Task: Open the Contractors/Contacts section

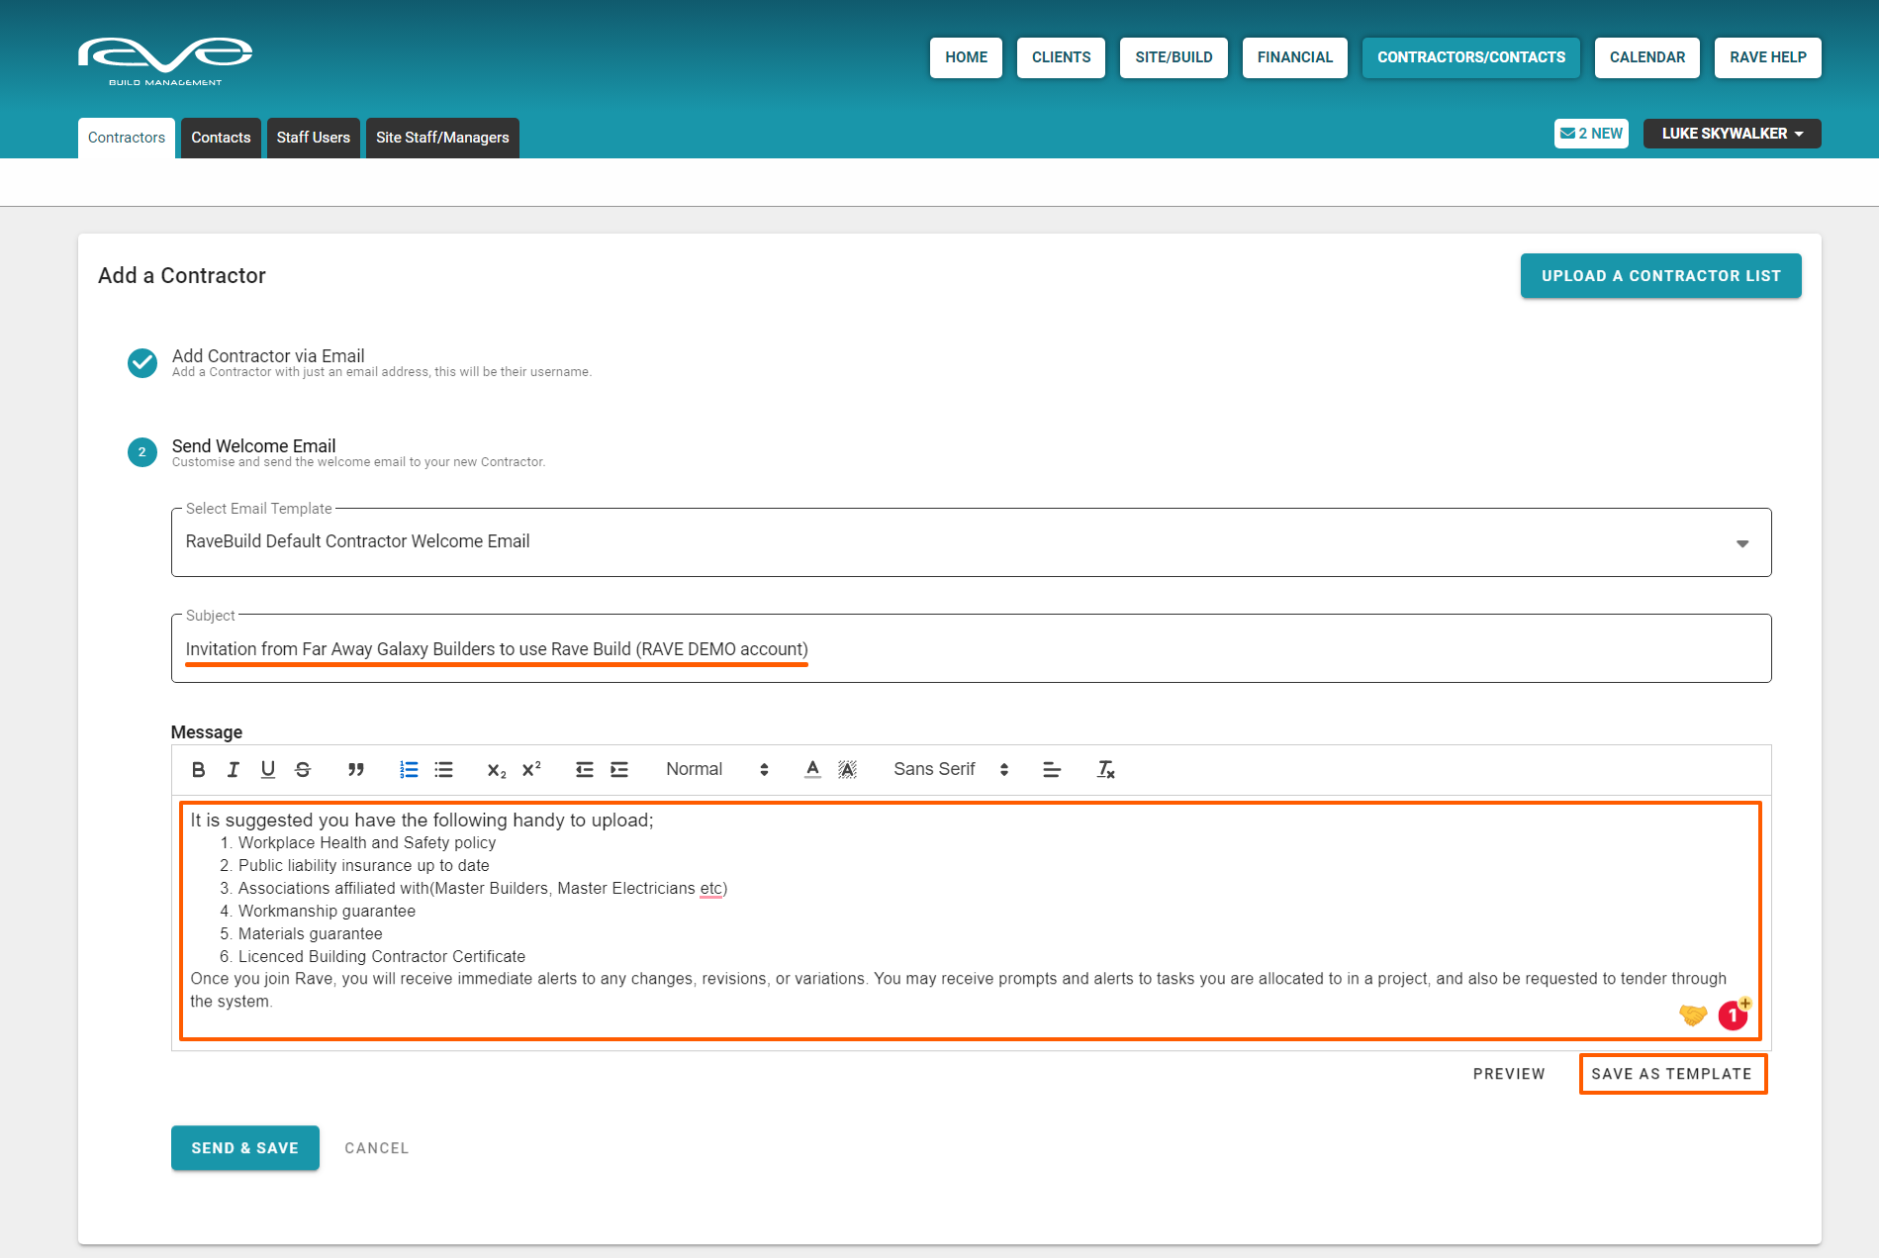Action: [x=1471, y=57]
